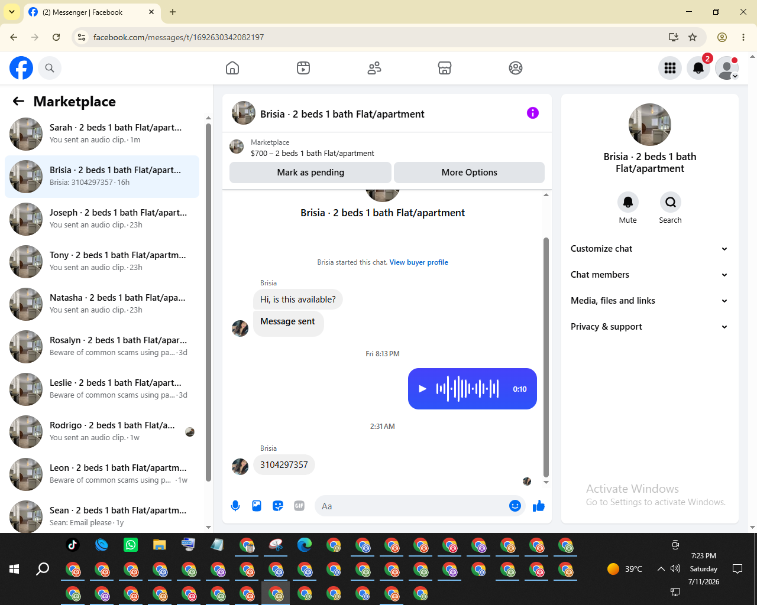The image size is (757, 605).
Task: Click the back arrow beside Marketplace
Action: [x=18, y=102]
